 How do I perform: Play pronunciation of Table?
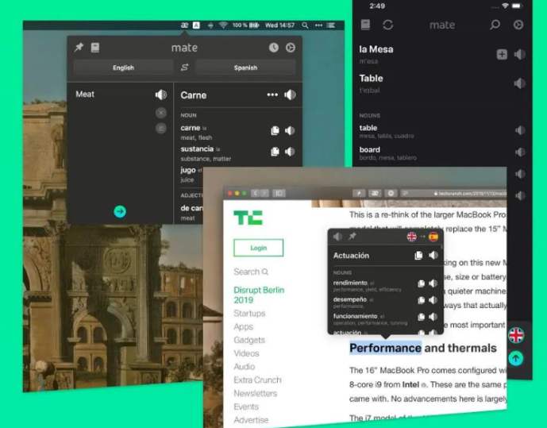coord(520,83)
